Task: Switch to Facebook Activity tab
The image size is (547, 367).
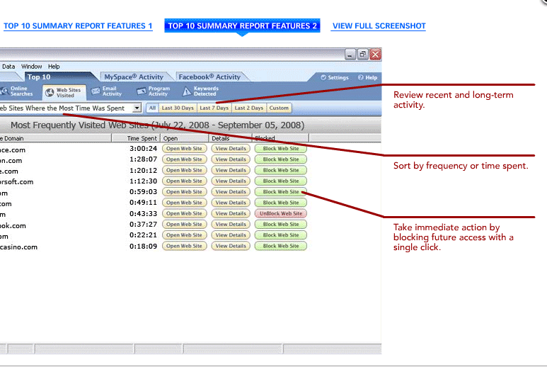Action: tap(209, 77)
